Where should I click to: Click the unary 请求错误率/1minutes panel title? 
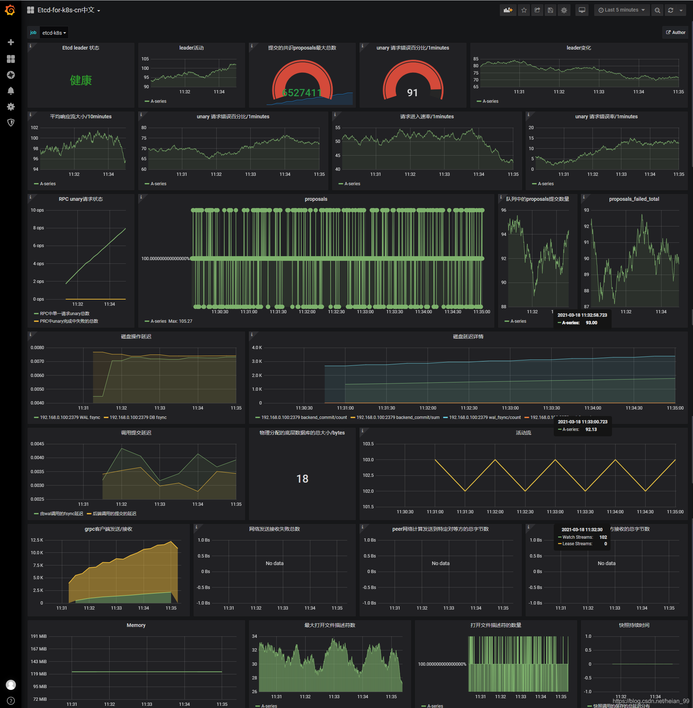[x=606, y=116]
